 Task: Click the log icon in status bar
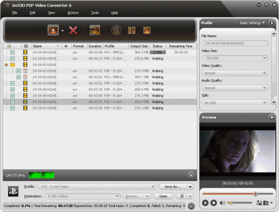pos(191,206)
